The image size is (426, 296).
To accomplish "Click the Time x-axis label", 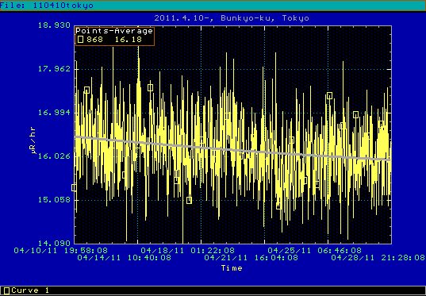I will click(232, 268).
